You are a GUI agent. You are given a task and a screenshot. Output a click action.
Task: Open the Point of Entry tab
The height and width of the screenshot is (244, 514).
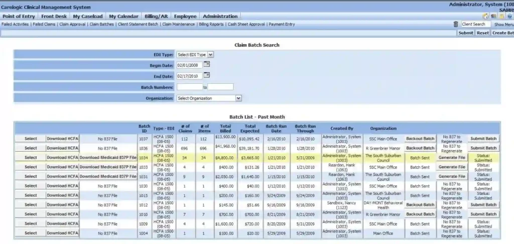(19, 17)
